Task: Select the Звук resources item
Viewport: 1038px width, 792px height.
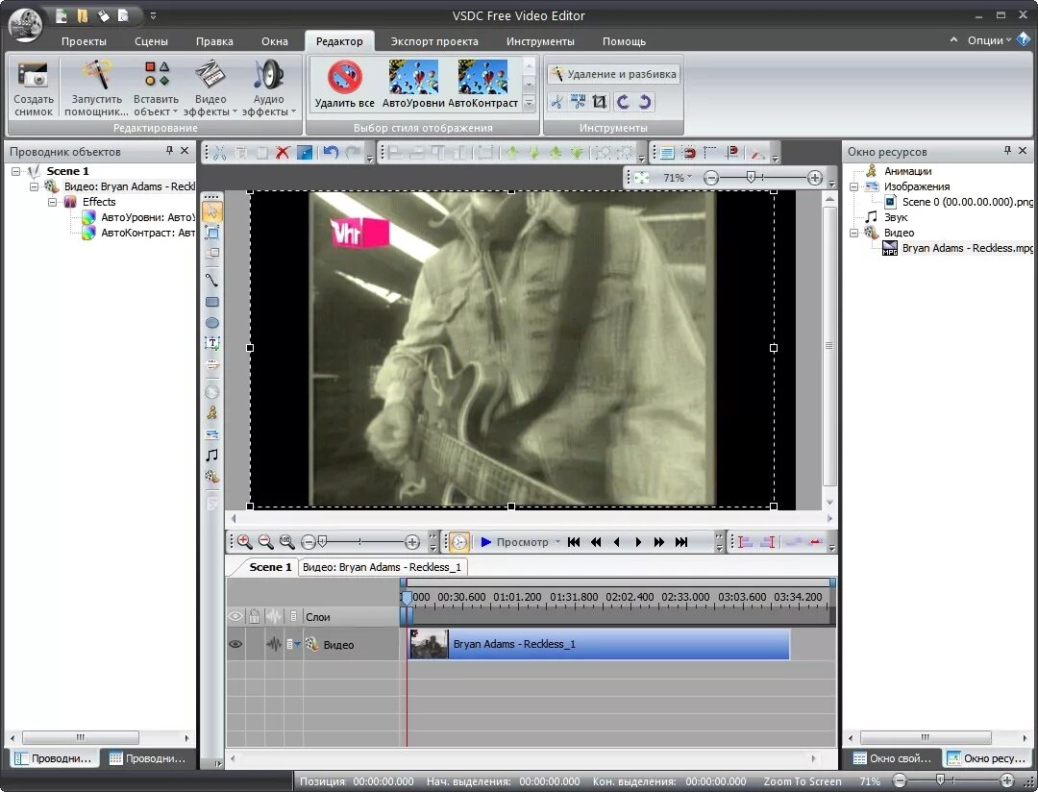Action: coord(896,217)
